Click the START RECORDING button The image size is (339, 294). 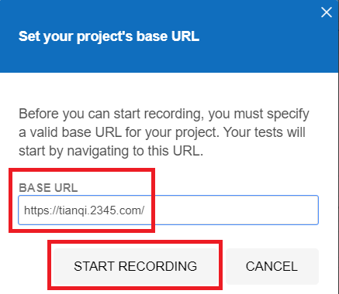pyautogui.click(x=136, y=266)
